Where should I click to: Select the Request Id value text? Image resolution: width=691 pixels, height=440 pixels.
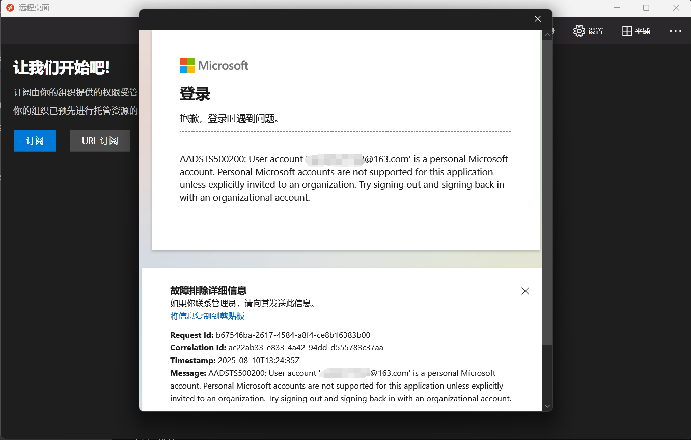point(293,335)
